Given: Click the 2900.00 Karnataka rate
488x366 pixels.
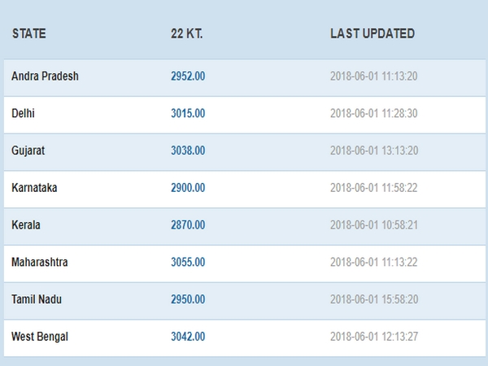Looking at the screenshot, I should (x=188, y=188).
